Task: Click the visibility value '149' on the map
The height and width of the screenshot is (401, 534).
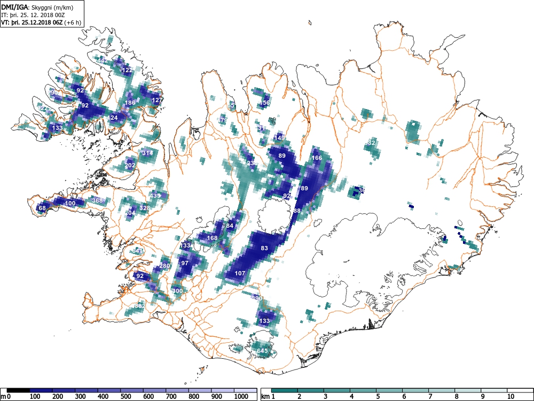Action: pos(279,138)
